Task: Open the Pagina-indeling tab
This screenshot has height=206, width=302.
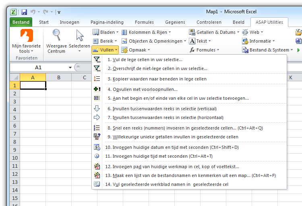Action: click(107, 22)
